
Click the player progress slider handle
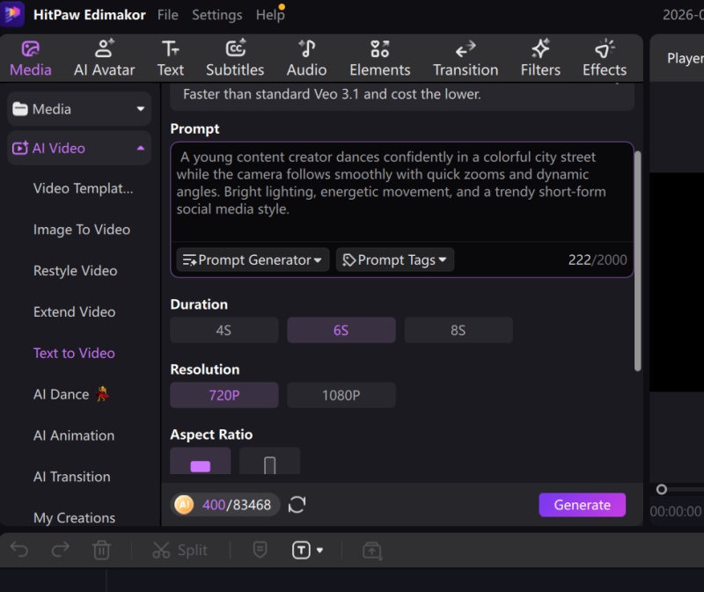(662, 489)
